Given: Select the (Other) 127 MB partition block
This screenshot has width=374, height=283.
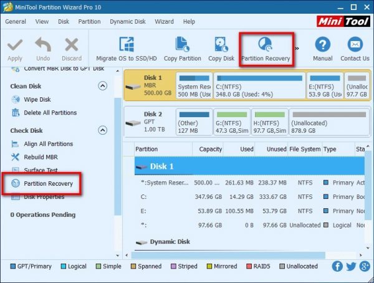Looking at the screenshot, I should (194, 122).
